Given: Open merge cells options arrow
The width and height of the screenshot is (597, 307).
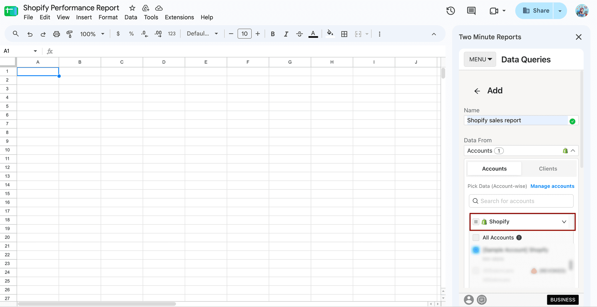Looking at the screenshot, I should tap(367, 34).
